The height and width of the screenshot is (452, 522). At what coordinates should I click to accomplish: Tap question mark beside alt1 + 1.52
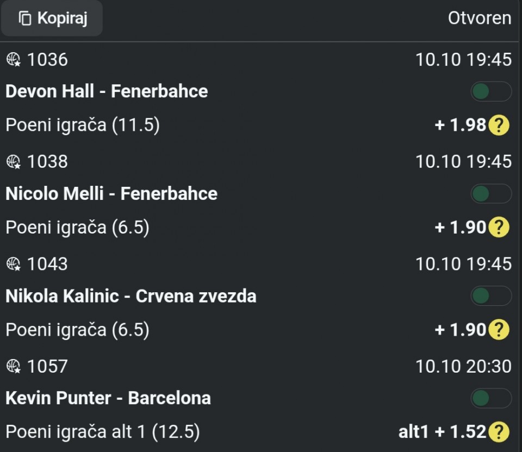coord(499,432)
